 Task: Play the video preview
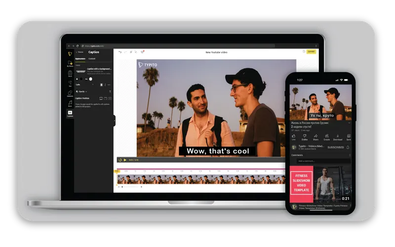point(125,160)
